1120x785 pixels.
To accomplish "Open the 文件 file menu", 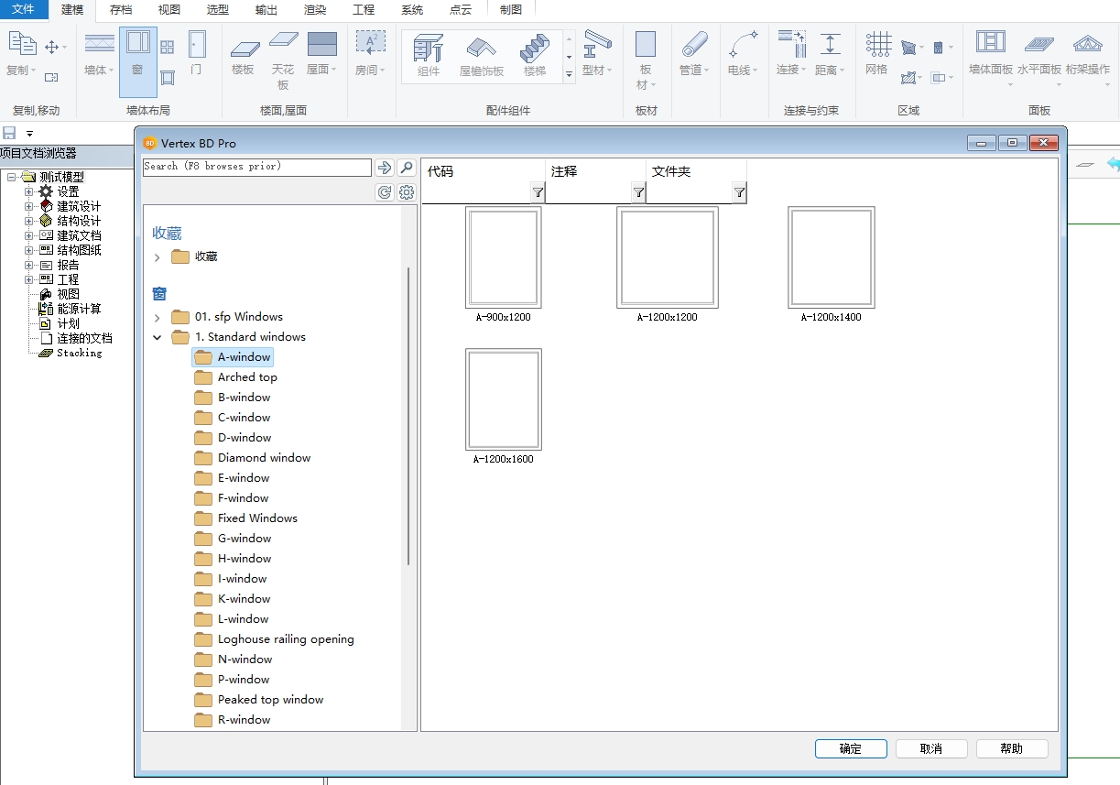I will tap(23, 10).
